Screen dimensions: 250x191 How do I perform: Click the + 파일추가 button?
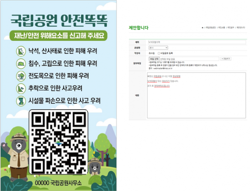click(226, 59)
